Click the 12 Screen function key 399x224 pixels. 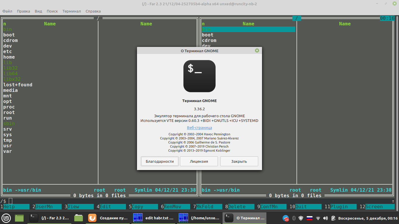(x=377, y=206)
